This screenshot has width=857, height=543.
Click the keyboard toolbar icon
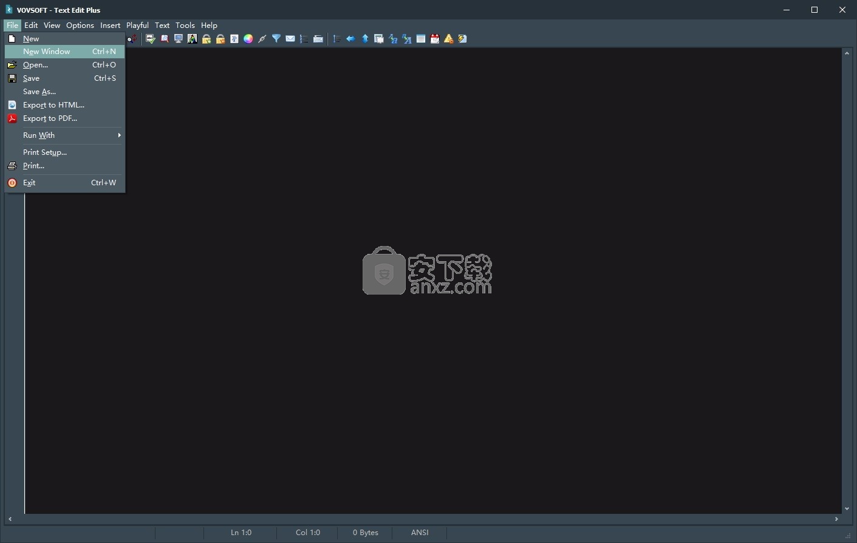318,39
